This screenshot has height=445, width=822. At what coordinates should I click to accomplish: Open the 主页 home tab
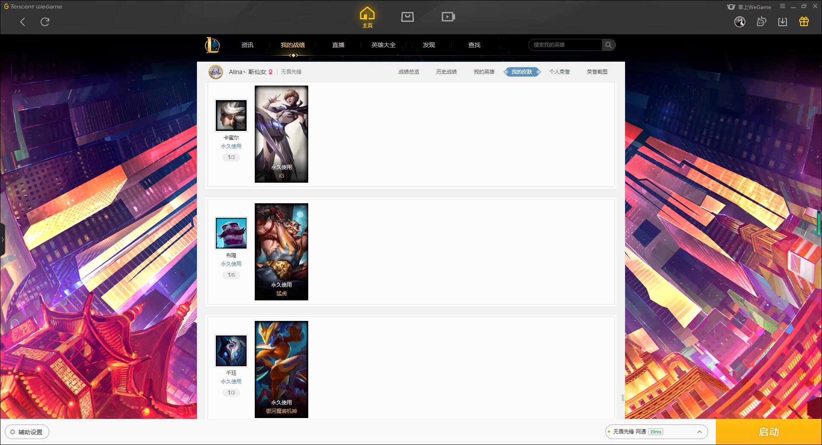tap(367, 18)
